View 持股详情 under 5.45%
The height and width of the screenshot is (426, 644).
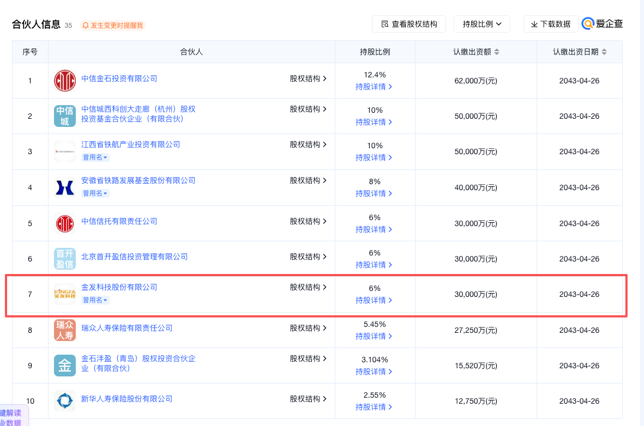(x=374, y=336)
